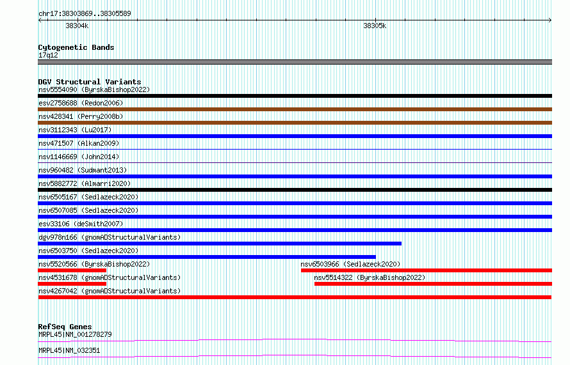570x365 pixels.
Task: Click the nsv4531678 (gnomADStructuralVariants) label
Action: [110, 277]
